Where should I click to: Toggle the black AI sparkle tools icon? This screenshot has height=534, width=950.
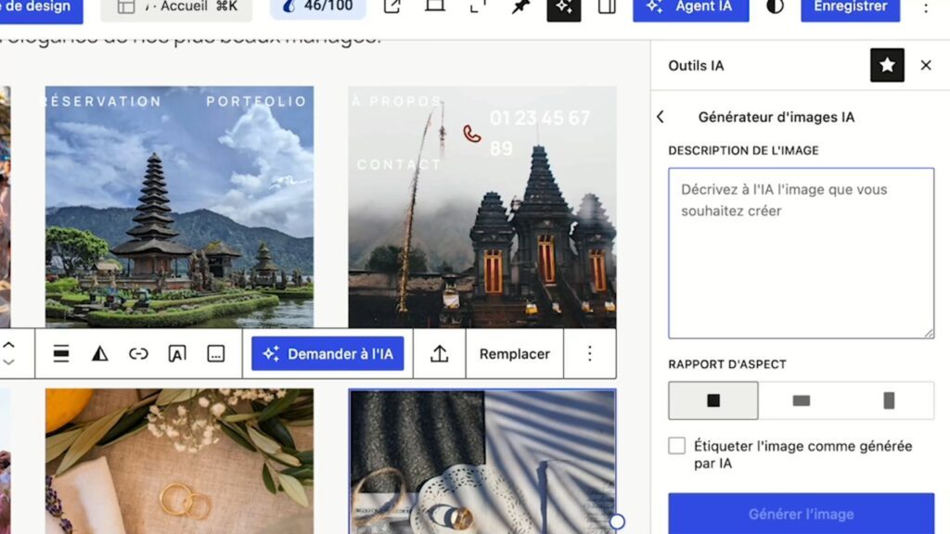563,7
